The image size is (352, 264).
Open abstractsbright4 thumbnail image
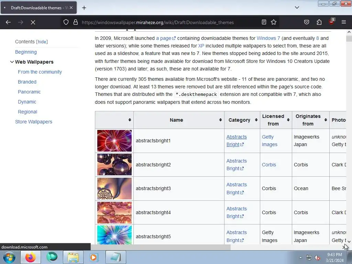(114, 212)
